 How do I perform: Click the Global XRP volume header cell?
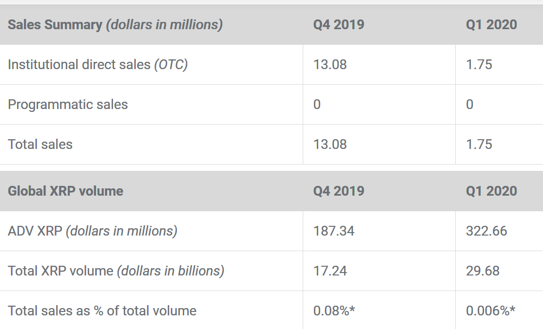click(x=64, y=191)
